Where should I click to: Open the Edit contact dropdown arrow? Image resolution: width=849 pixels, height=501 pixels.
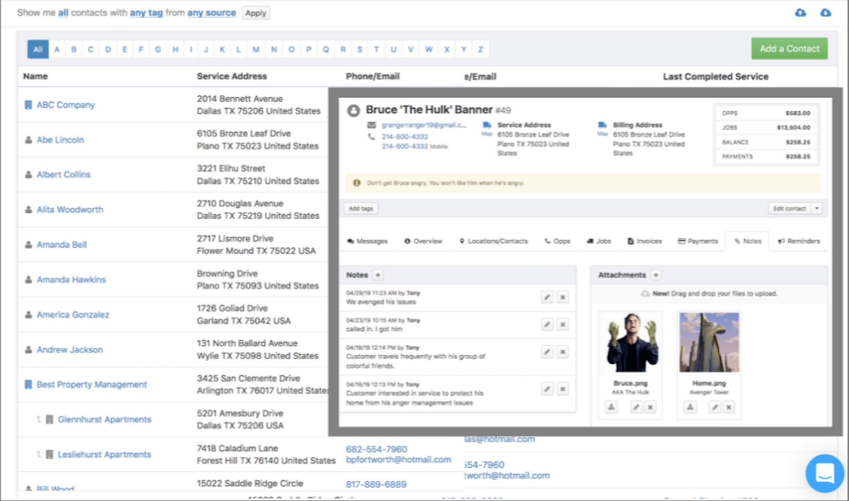817,209
